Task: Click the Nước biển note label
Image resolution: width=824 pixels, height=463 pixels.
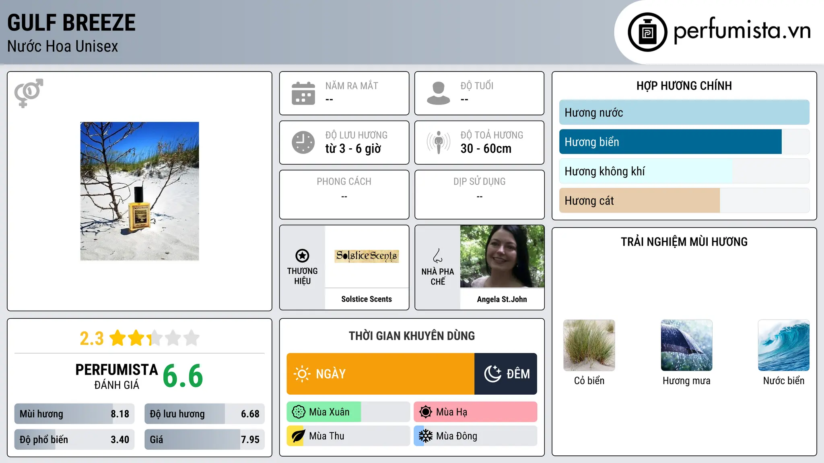Action: pyautogui.click(x=784, y=381)
